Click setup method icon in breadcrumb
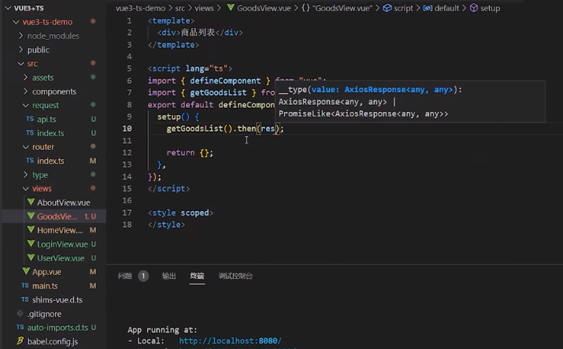 [x=474, y=8]
